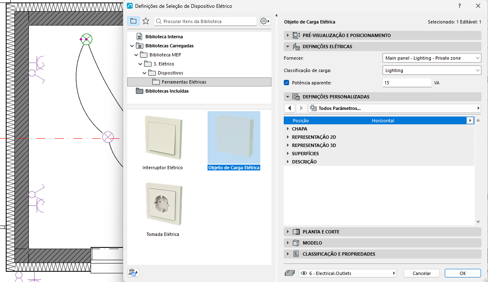Click the Procurar Itens da Biblioteca search field
The height and width of the screenshot is (282, 488).
pos(205,21)
